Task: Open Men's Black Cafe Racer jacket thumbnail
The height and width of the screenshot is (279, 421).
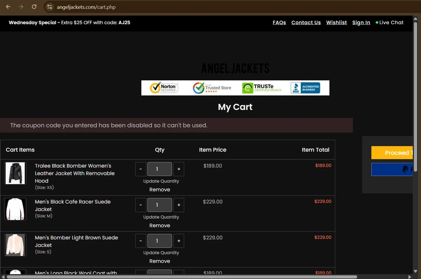Action: 15,209
